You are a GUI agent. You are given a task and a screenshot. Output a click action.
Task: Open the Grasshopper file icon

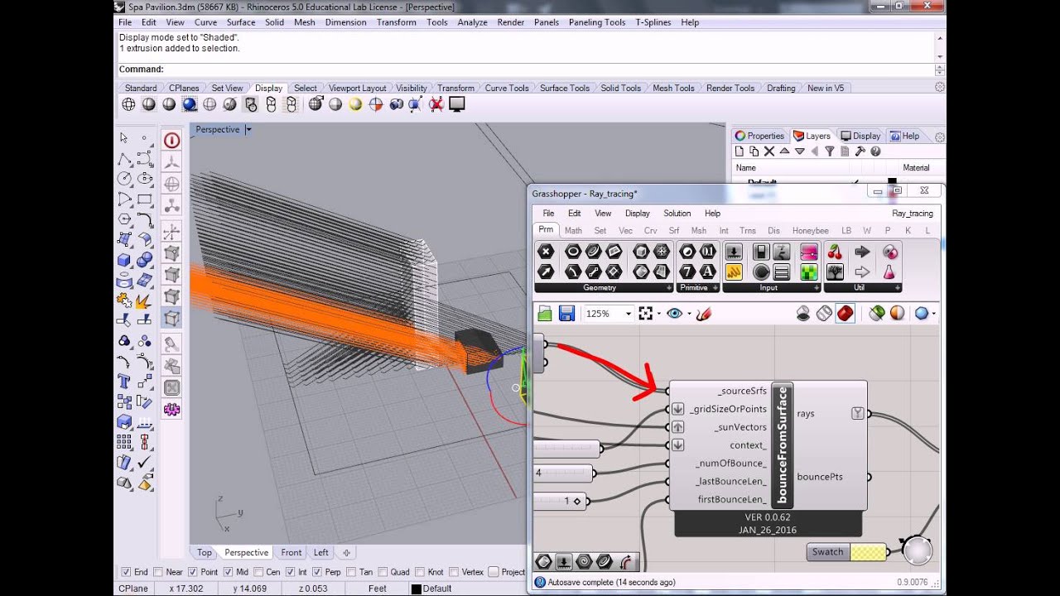(545, 314)
